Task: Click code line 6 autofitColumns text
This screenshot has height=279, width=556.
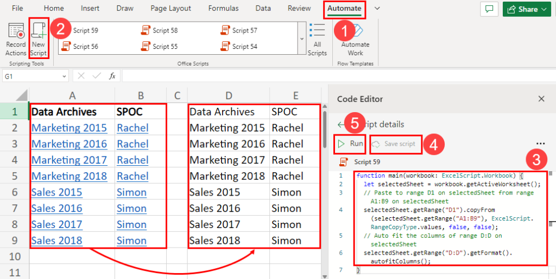Action: coord(400,262)
